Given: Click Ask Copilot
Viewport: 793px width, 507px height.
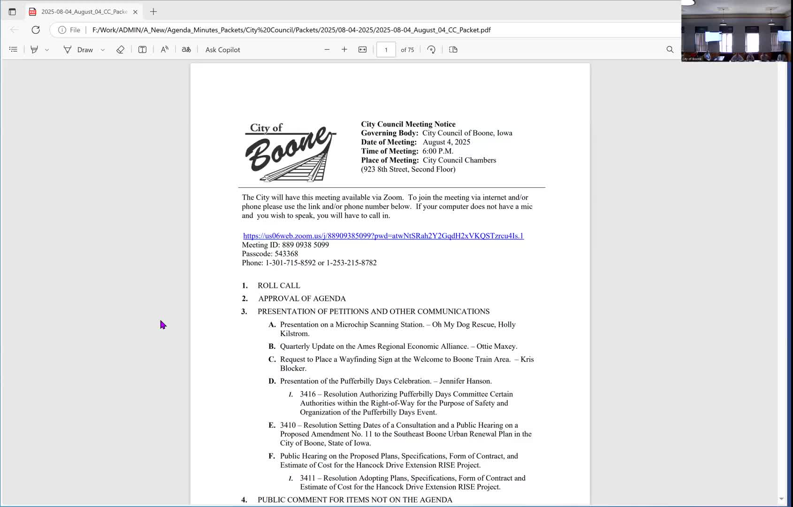Looking at the screenshot, I should (x=222, y=49).
